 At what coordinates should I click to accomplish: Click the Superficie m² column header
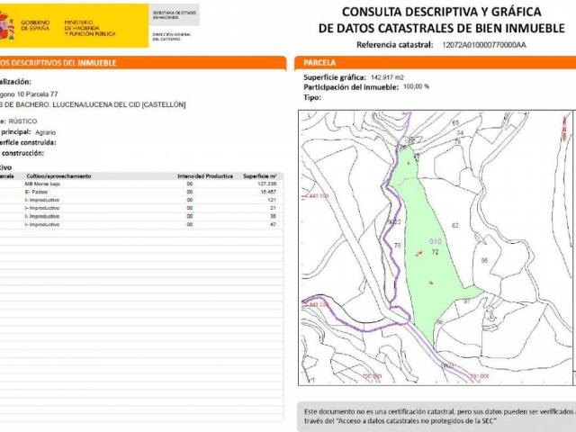coord(261,175)
